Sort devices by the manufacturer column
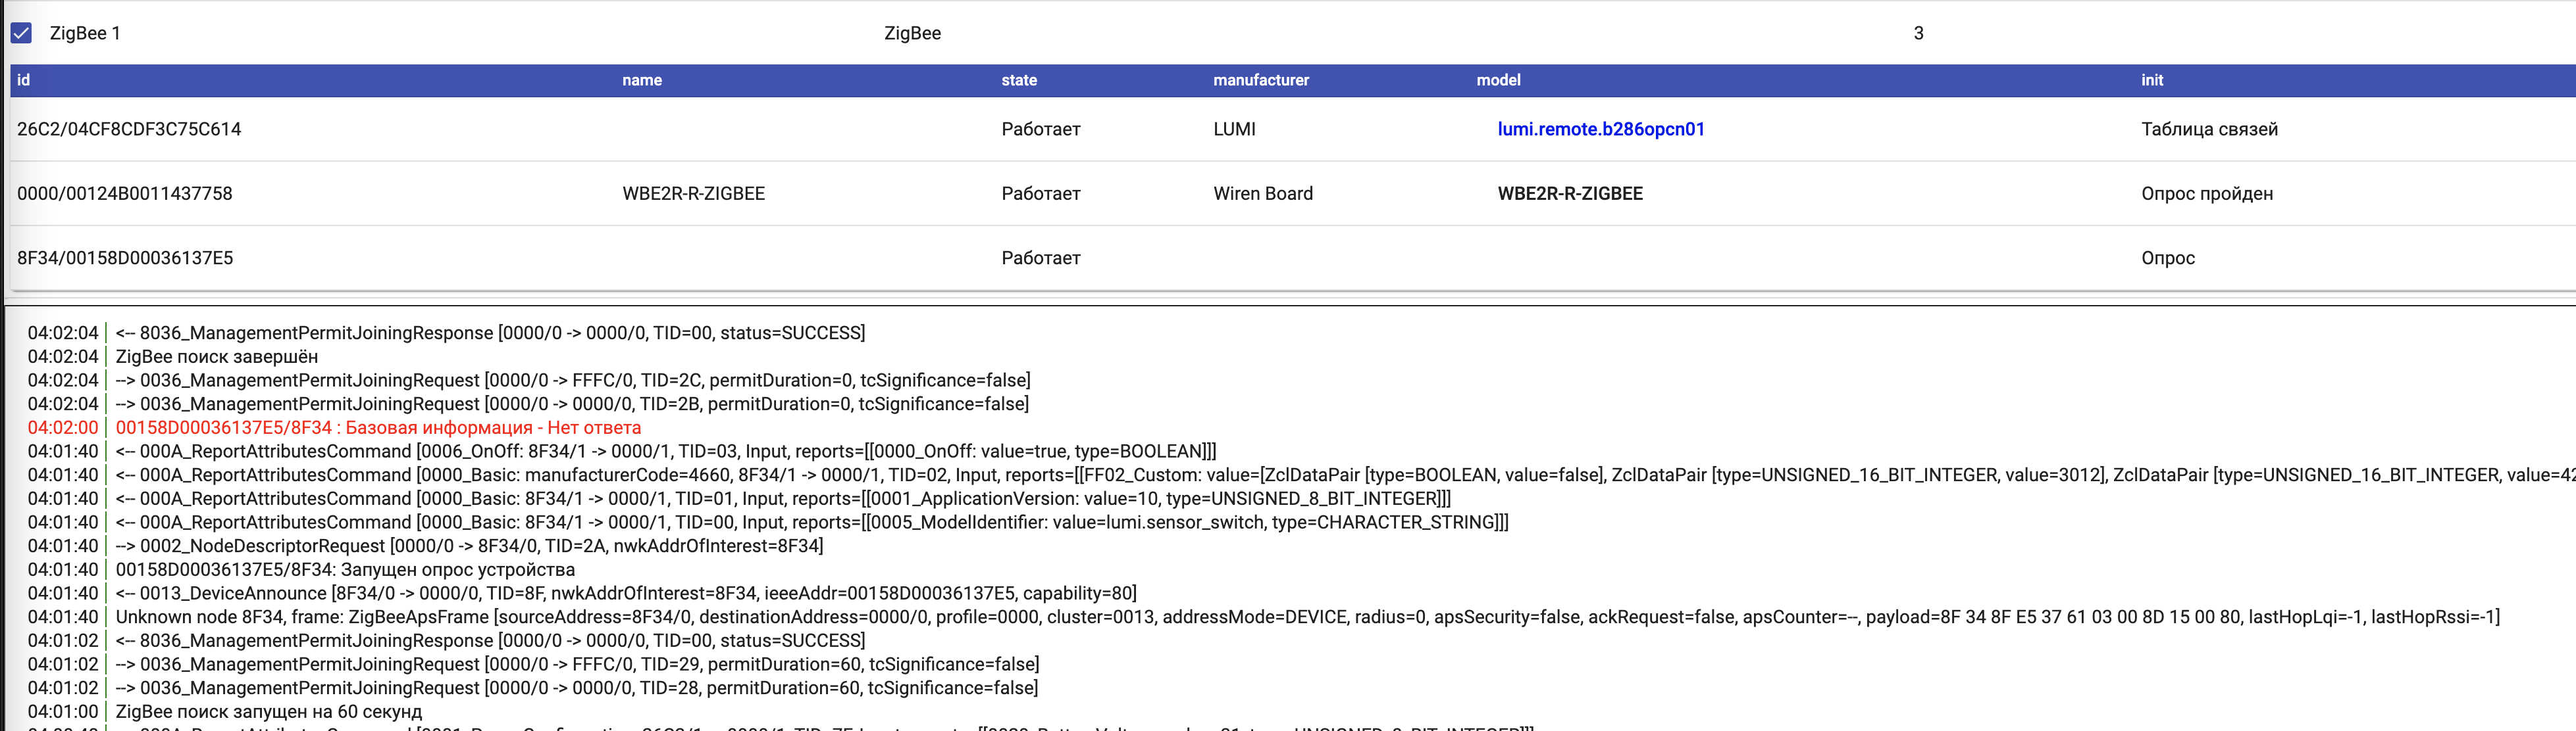The height and width of the screenshot is (731, 2576). pos(1261,80)
